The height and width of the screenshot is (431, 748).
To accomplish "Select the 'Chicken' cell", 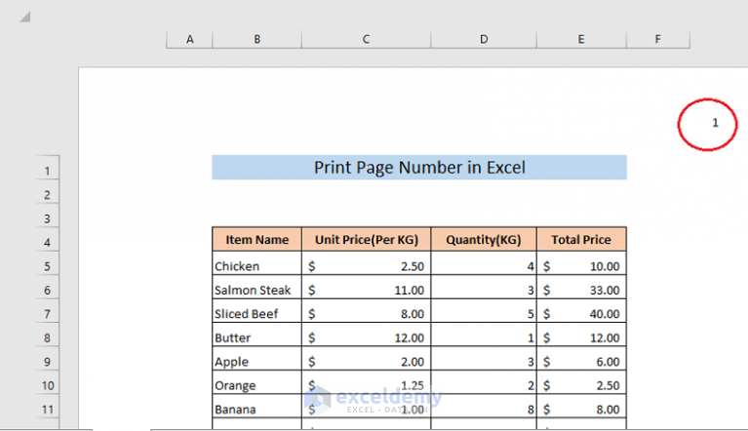I will (x=257, y=263).
